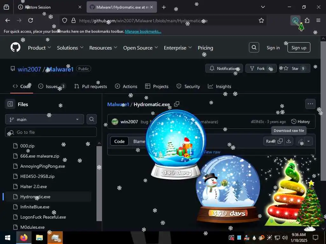Fork the repository with the Fork button
The width and height of the screenshot is (326, 244).
(261, 68)
